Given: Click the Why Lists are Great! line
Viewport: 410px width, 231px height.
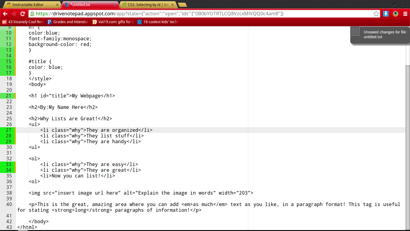Looking at the screenshot, I should [x=70, y=119].
